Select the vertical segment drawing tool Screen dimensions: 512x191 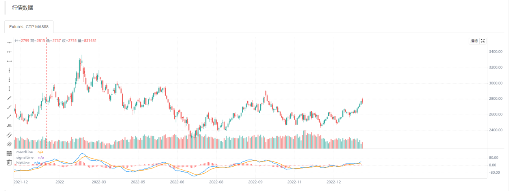(x=9, y=88)
